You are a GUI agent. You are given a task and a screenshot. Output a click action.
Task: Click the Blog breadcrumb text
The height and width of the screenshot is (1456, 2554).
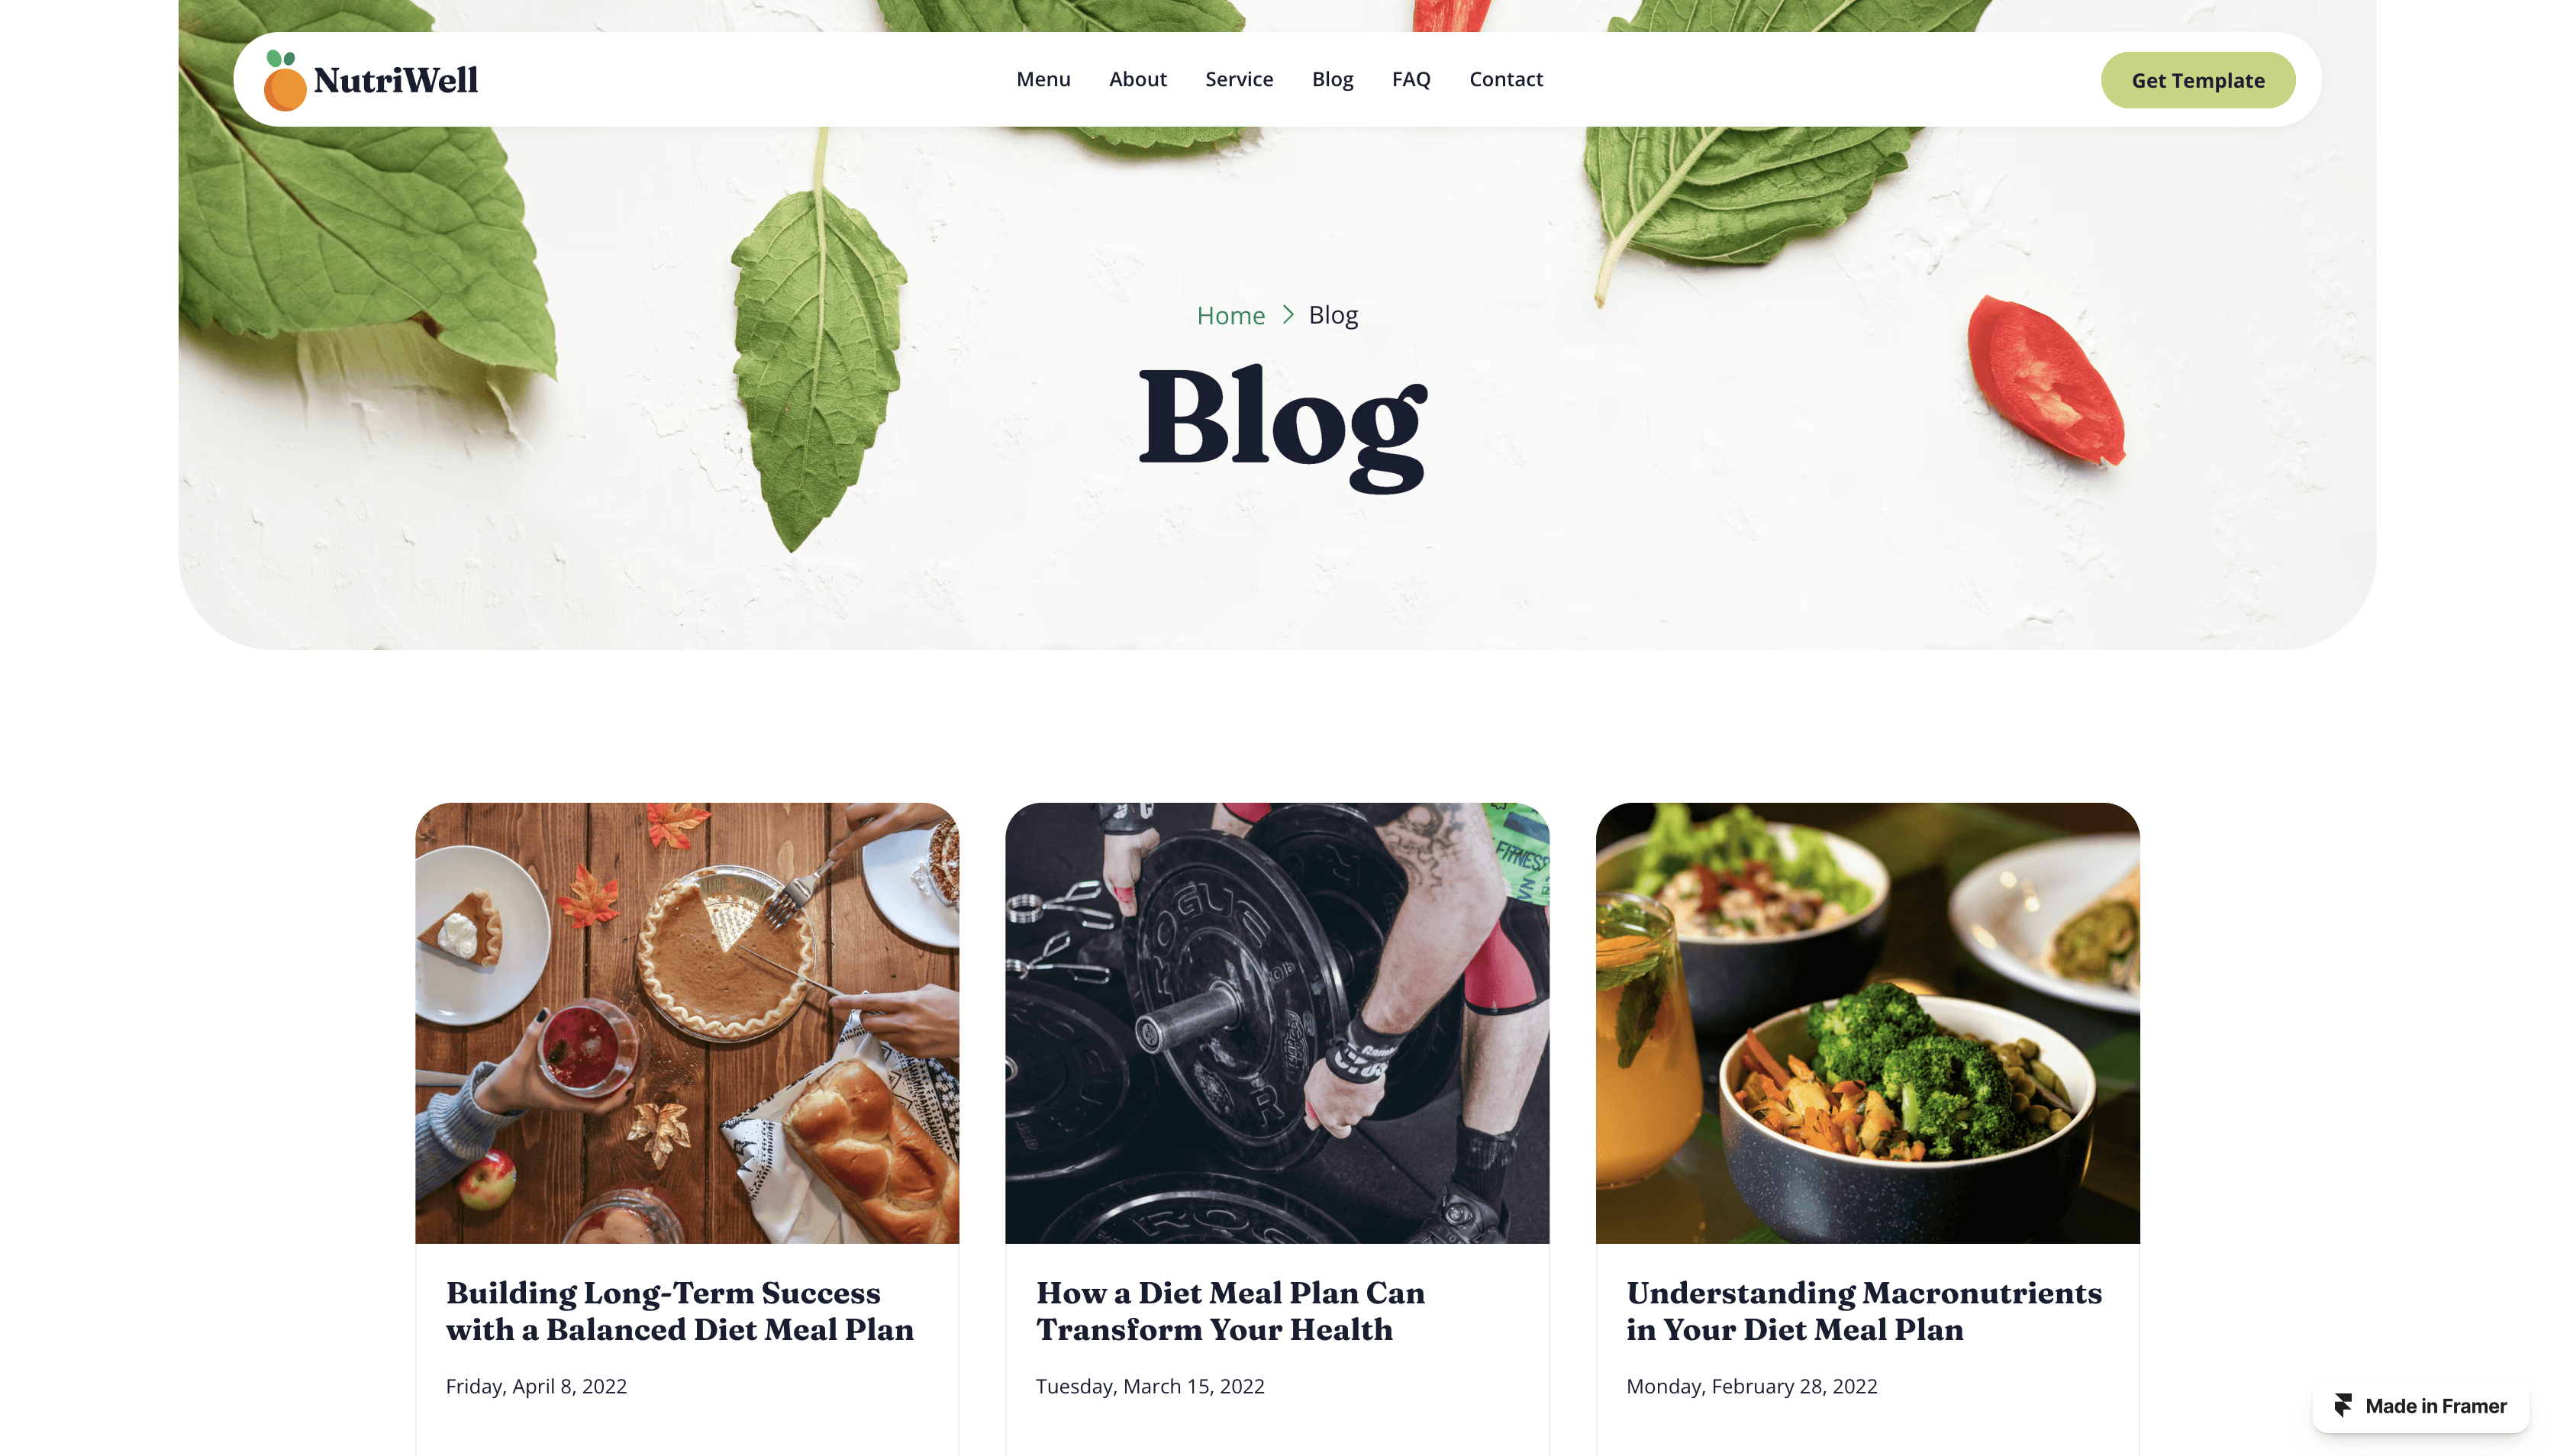pyautogui.click(x=1333, y=315)
